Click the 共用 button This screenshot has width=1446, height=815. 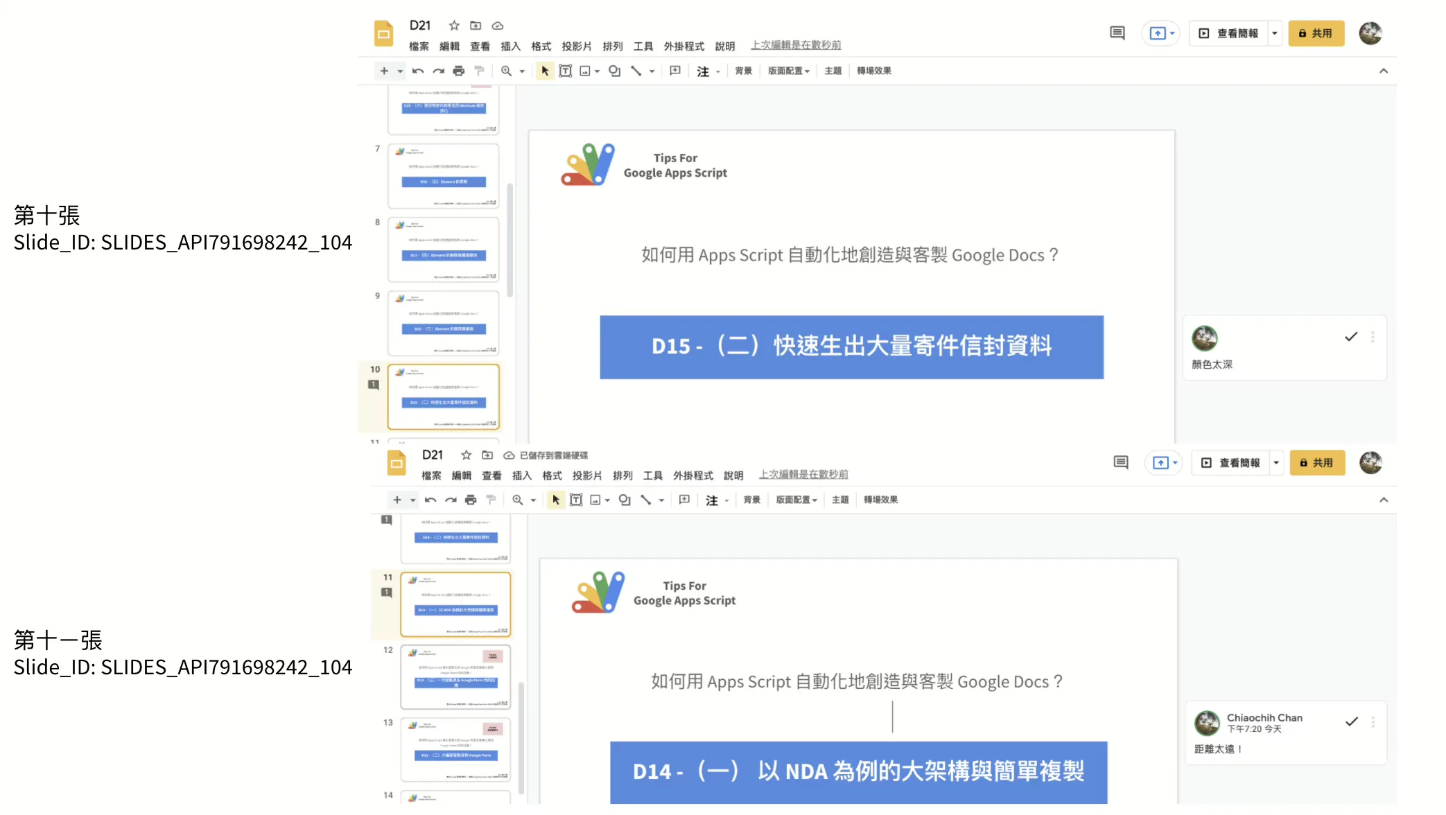point(1316,33)
